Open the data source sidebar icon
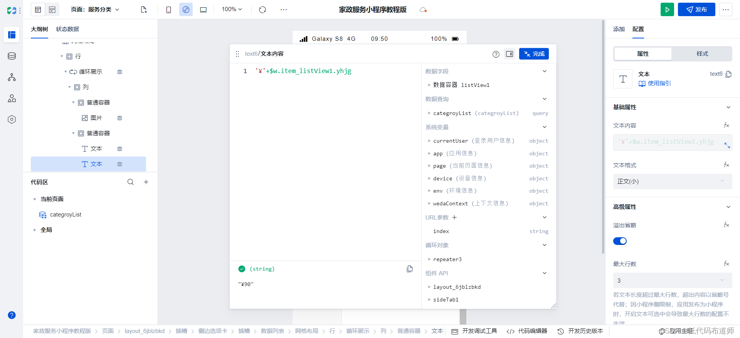 [x=12, y=56]
